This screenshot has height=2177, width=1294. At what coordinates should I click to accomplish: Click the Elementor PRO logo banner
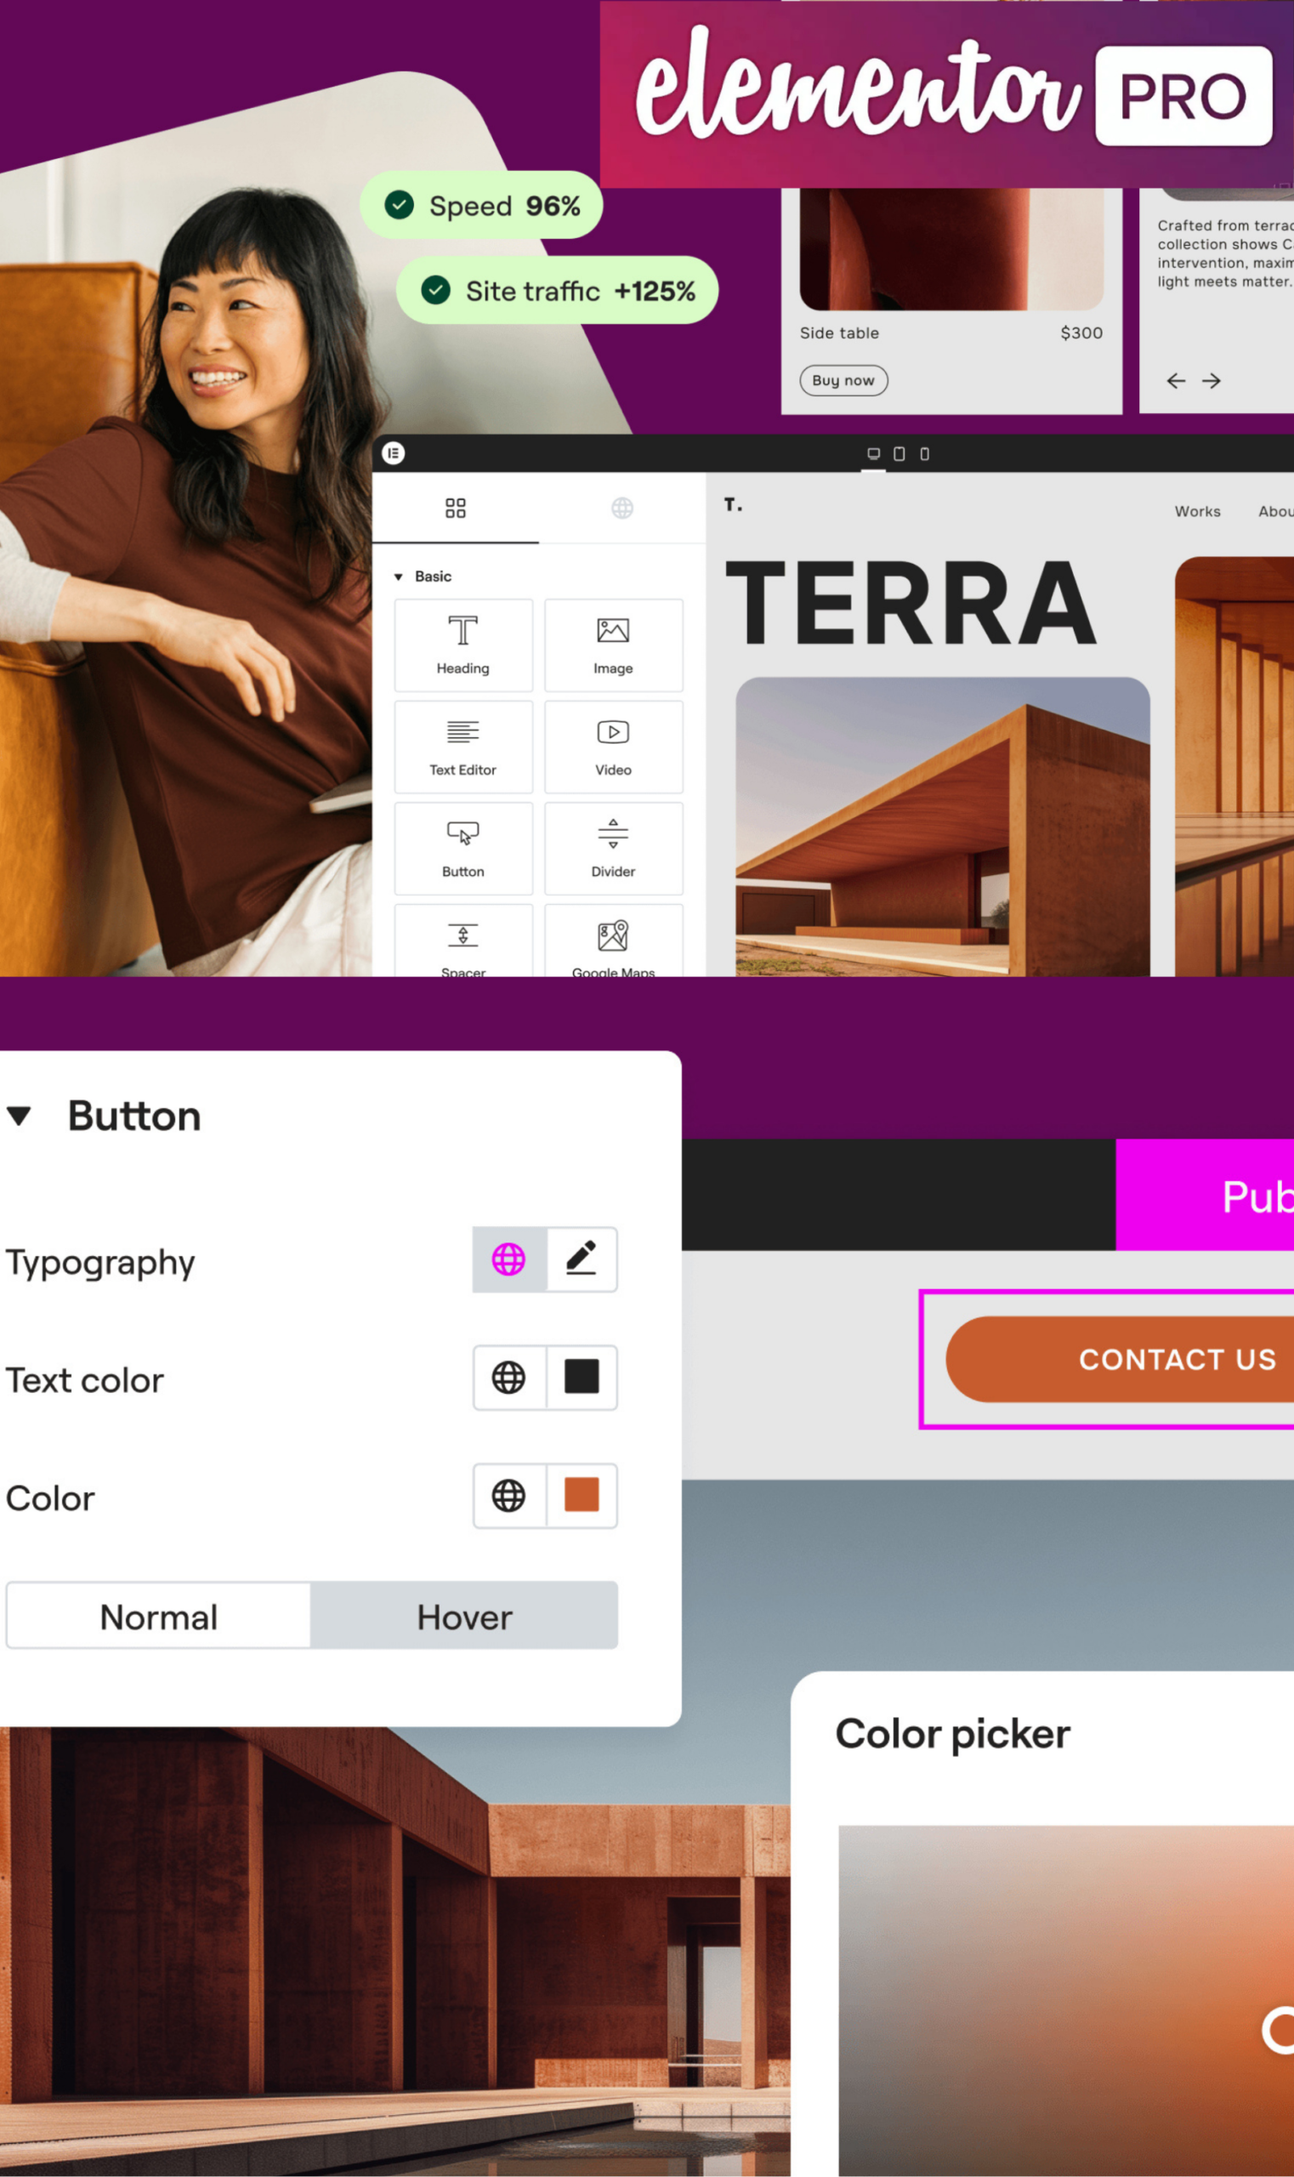tap(947, 94)
